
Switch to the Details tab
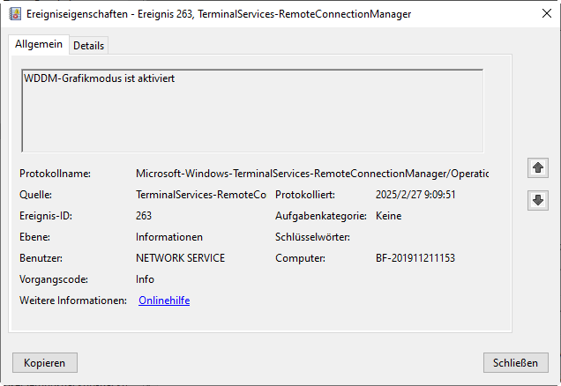click(88, 45)
